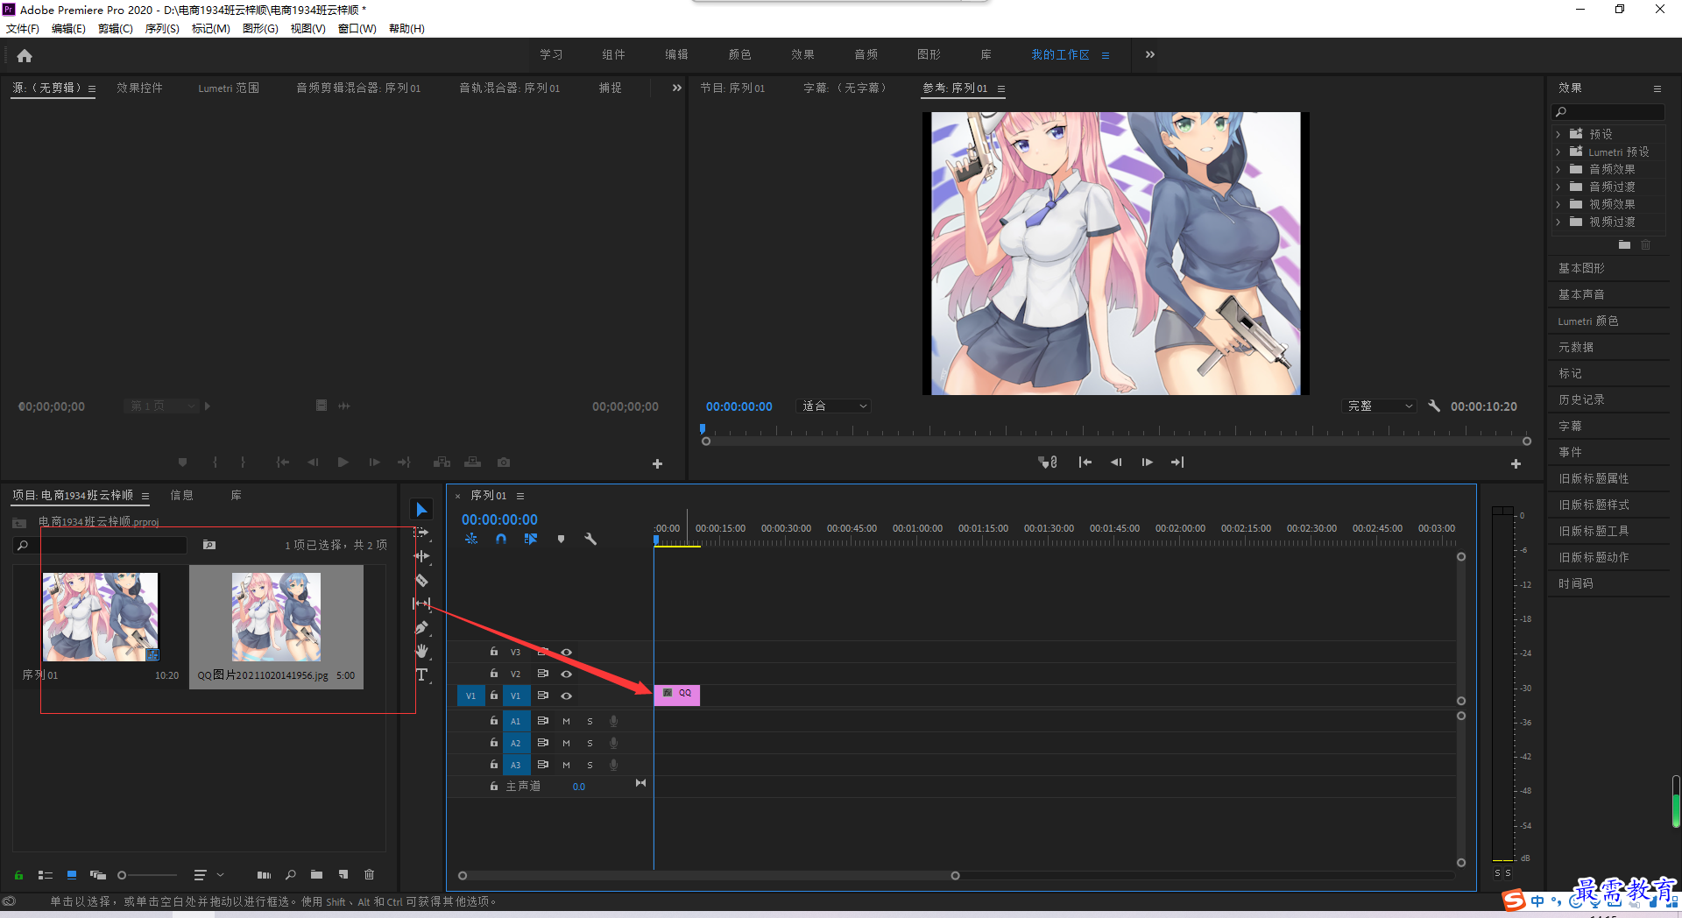Mute audio track A1
The image size is (1682, 918).
(x=566, y=721)
